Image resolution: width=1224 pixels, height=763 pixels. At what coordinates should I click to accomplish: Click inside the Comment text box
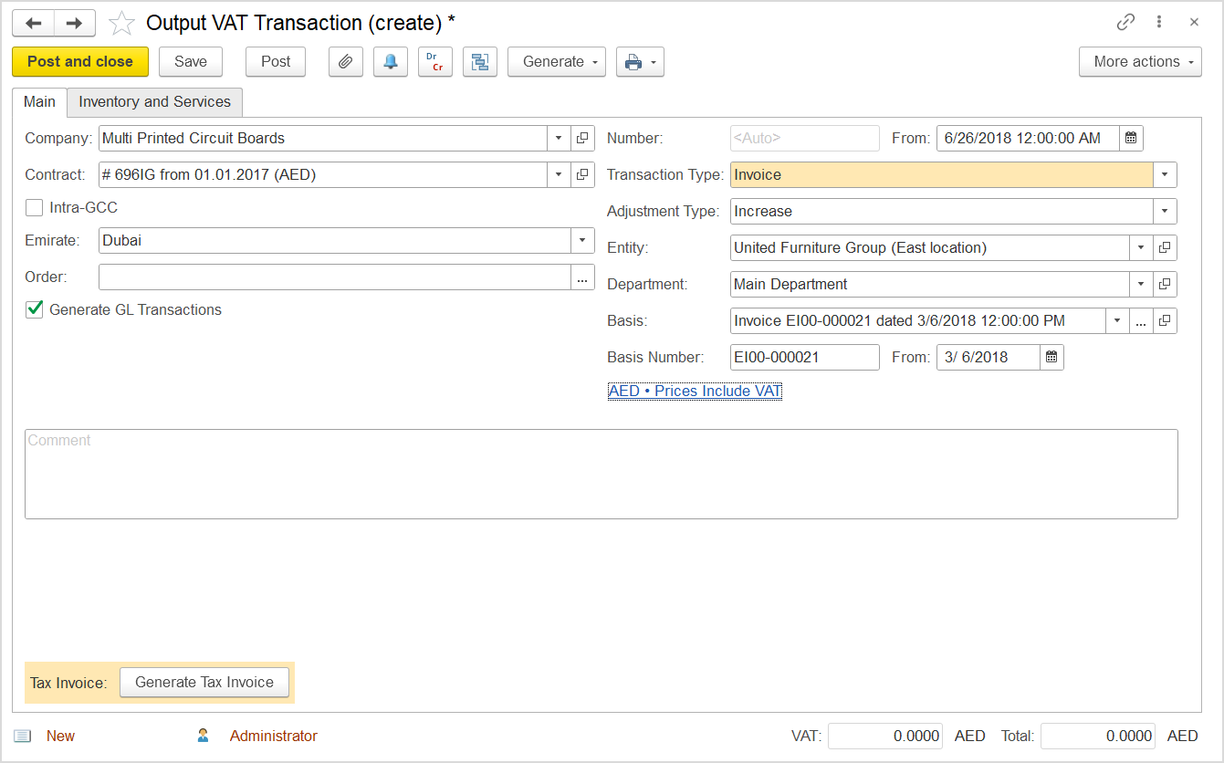pos(602,475)
